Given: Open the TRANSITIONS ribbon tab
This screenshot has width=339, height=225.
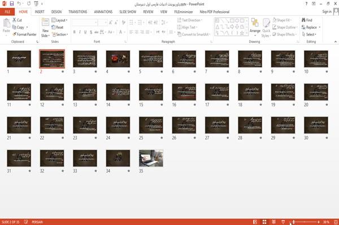Looking at the screenshot, I should point(78,12).
